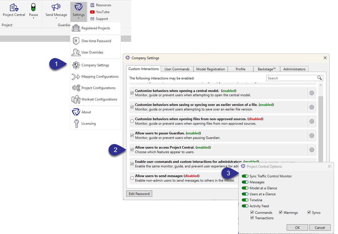Viewport: 338px width, 234px height.
Task: Open gear settings for saving over earlier version
Action: coord(312,107)
